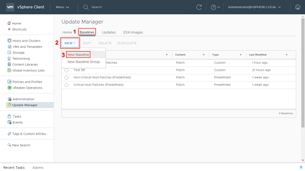Click the Last Modified column header
The image size is (305, 171).
click(x=258, y=55)
